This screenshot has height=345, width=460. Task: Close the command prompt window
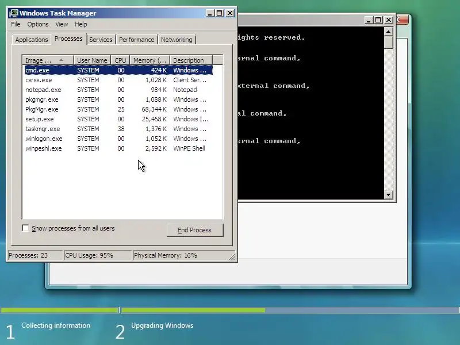[x=389, y=20]
